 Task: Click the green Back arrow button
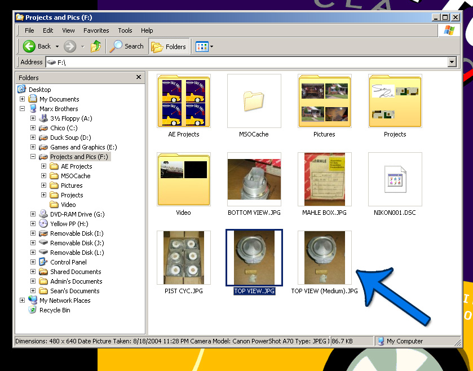tap(29, 46)
